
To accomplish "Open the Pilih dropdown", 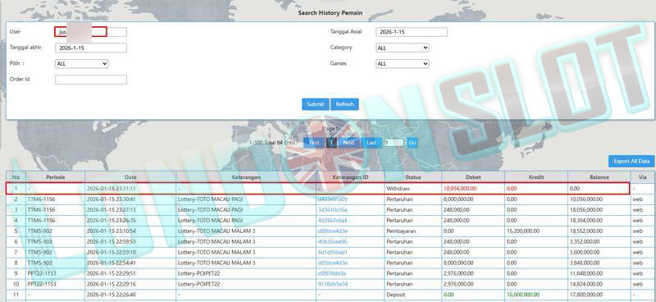I will tap(81, 64).
